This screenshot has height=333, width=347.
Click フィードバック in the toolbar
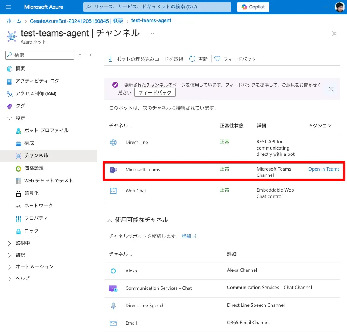click(235, 59)
